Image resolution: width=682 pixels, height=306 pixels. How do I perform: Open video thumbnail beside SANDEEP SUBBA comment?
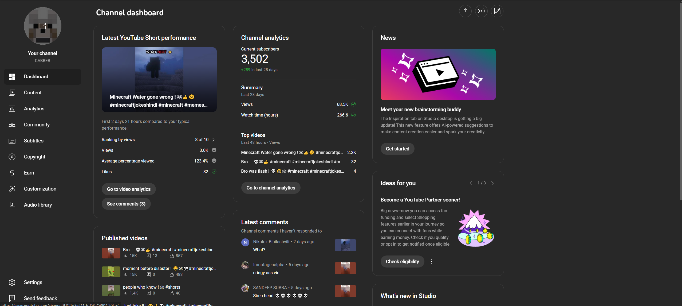click(345, 291)
